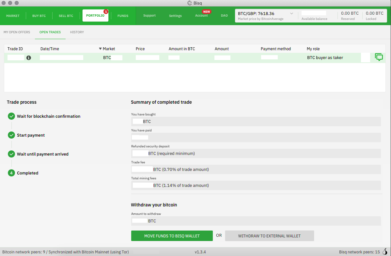Sort table by Price header
The width and height of the screenshot is (391, 256).
[x=140, y=49]
